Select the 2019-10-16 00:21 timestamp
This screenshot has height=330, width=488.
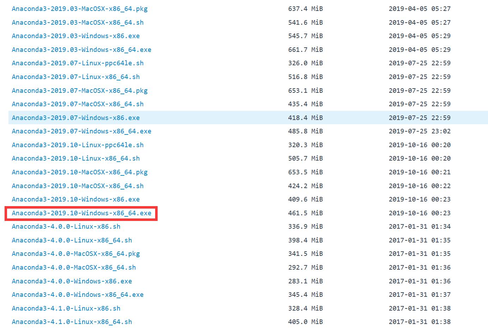(420, 172)
